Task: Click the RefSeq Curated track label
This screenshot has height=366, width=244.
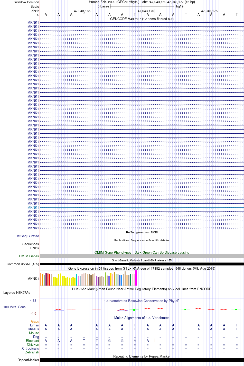Action: (x=27, y=236)
